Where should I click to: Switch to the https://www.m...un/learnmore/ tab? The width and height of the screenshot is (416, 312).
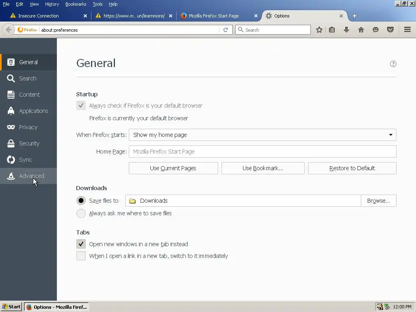[x=134, y=16]
